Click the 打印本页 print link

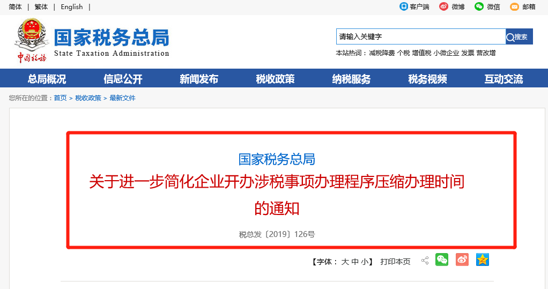[395, 262]
